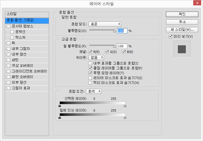The image size is (203, 141).
Task: Click the white handle of the 밑에 있는 레이어 slider
Action: (125, 117)
